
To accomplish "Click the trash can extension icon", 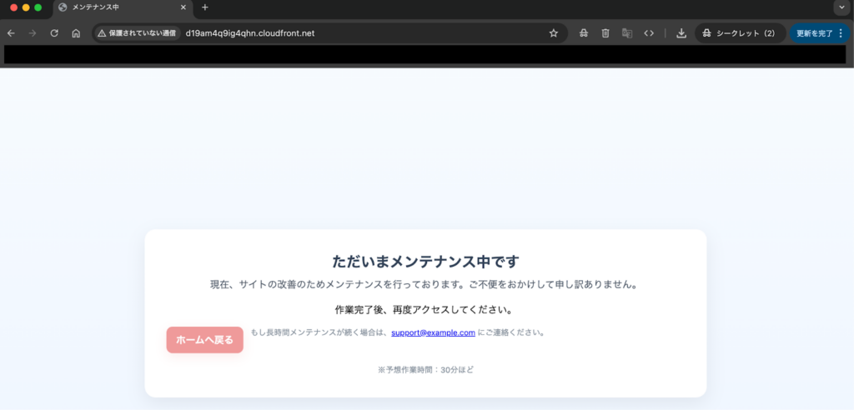I will (x=605, y=33).
